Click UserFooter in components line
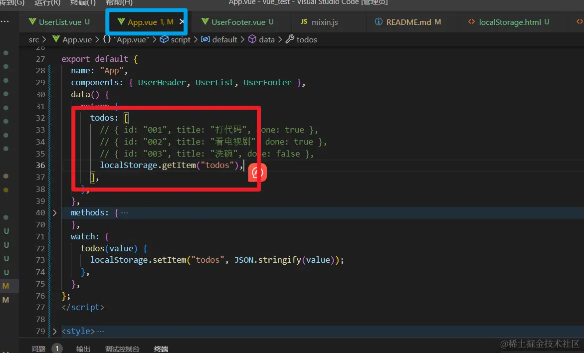This screenshot has width=584, height=353. point(267,82)
